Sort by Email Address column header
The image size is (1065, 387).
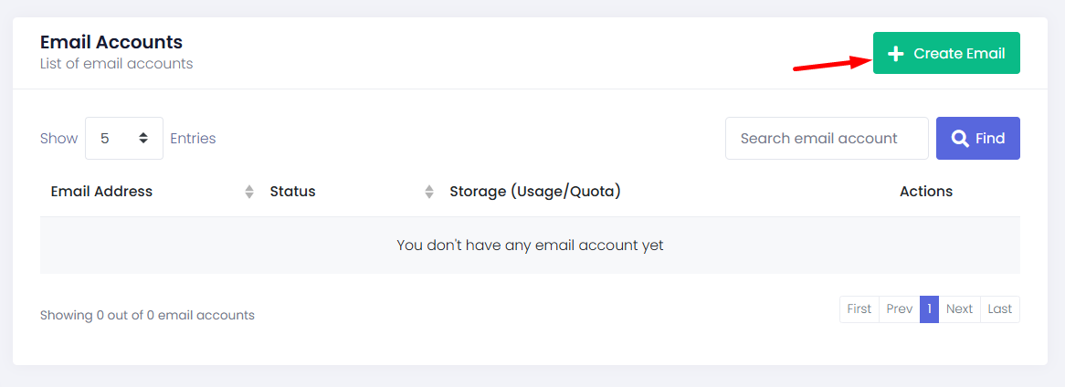click(x=101, y=192)
